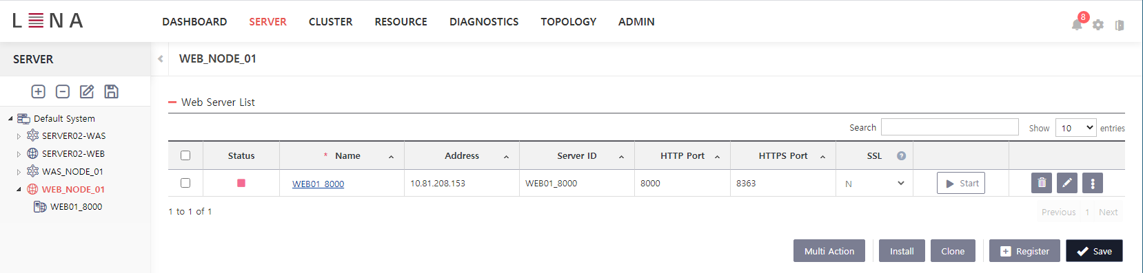1143x273 pixels.
Task: Open the TOPOLOGY menu
Action: click(x=568, y=22)
